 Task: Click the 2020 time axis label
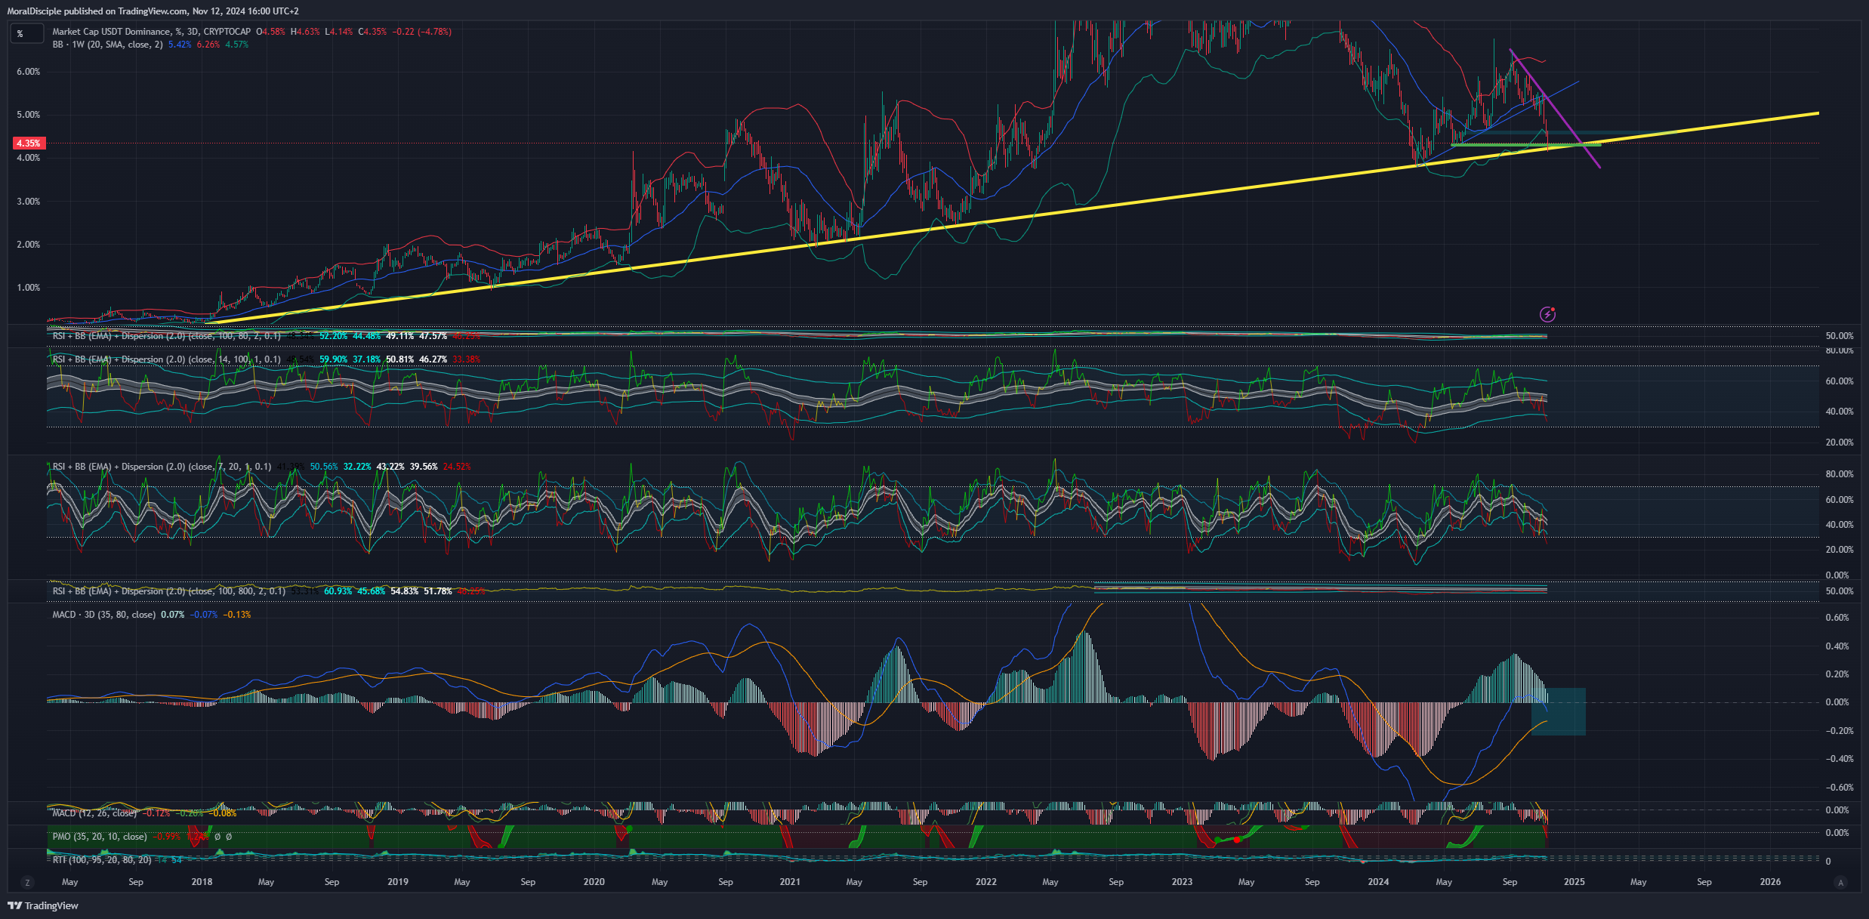(x=594, y=882)
